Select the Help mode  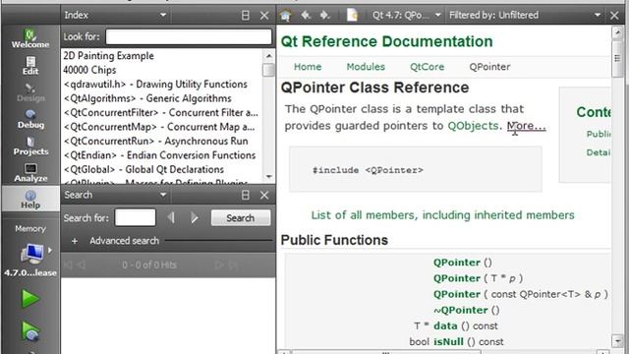point(30,199)
